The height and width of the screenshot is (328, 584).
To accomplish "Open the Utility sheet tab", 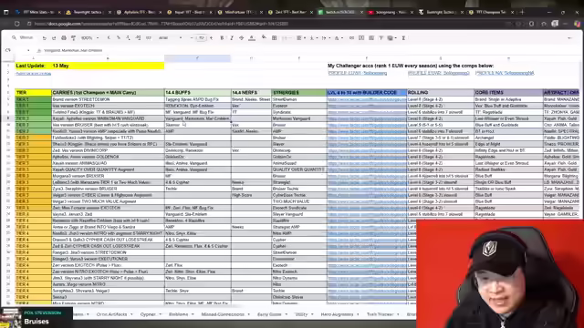I will coord(301,314).
